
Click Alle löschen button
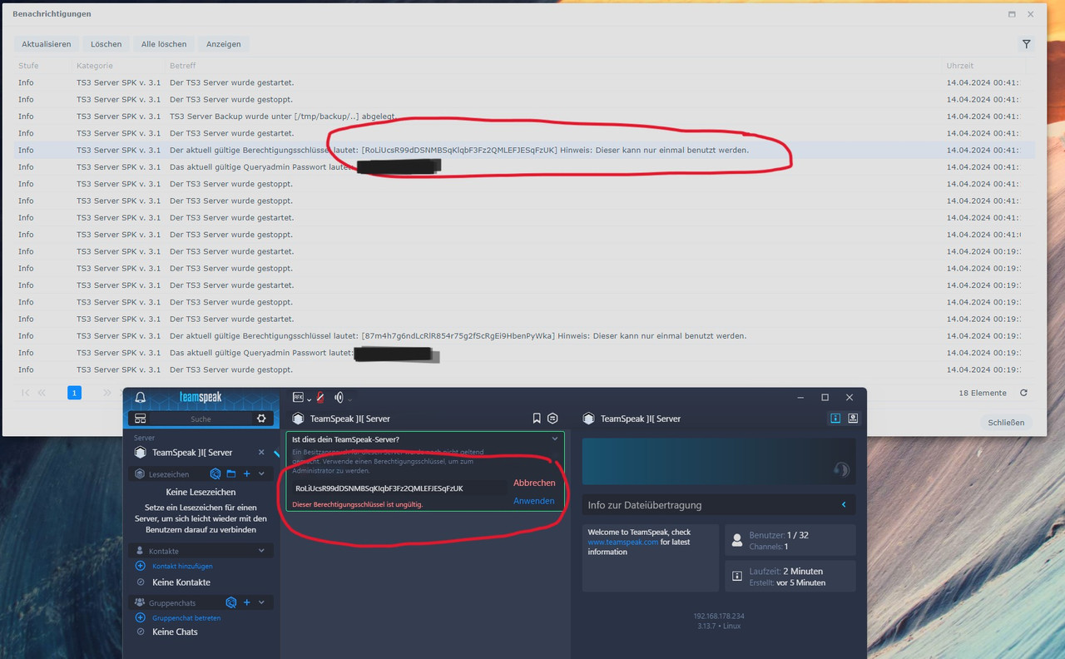coord(165,44)
